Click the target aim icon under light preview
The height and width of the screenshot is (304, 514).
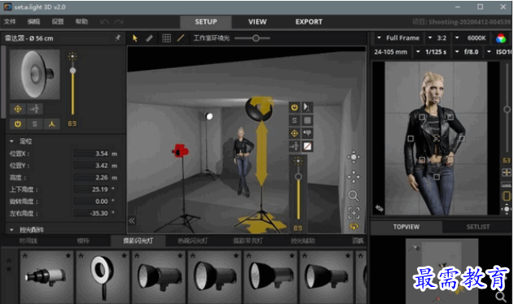(18, 109)
